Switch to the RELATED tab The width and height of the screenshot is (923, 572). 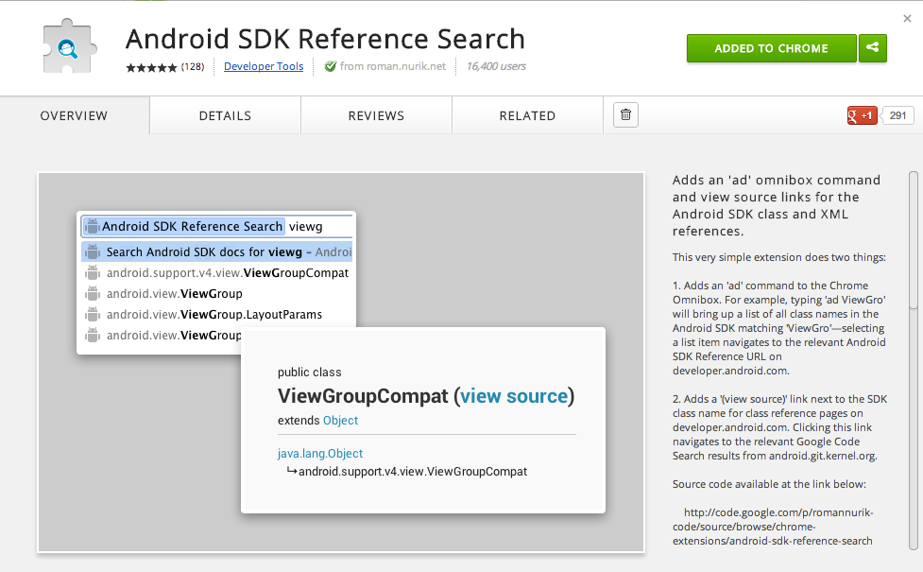pyautogui.click(x=526, y=114)
